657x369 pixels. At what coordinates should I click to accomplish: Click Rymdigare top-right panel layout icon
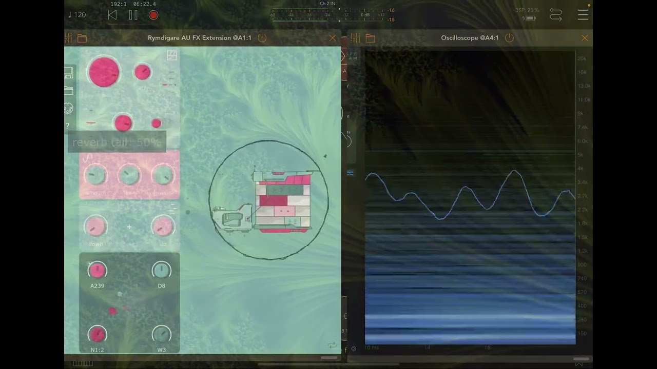(x=171, y=55)
